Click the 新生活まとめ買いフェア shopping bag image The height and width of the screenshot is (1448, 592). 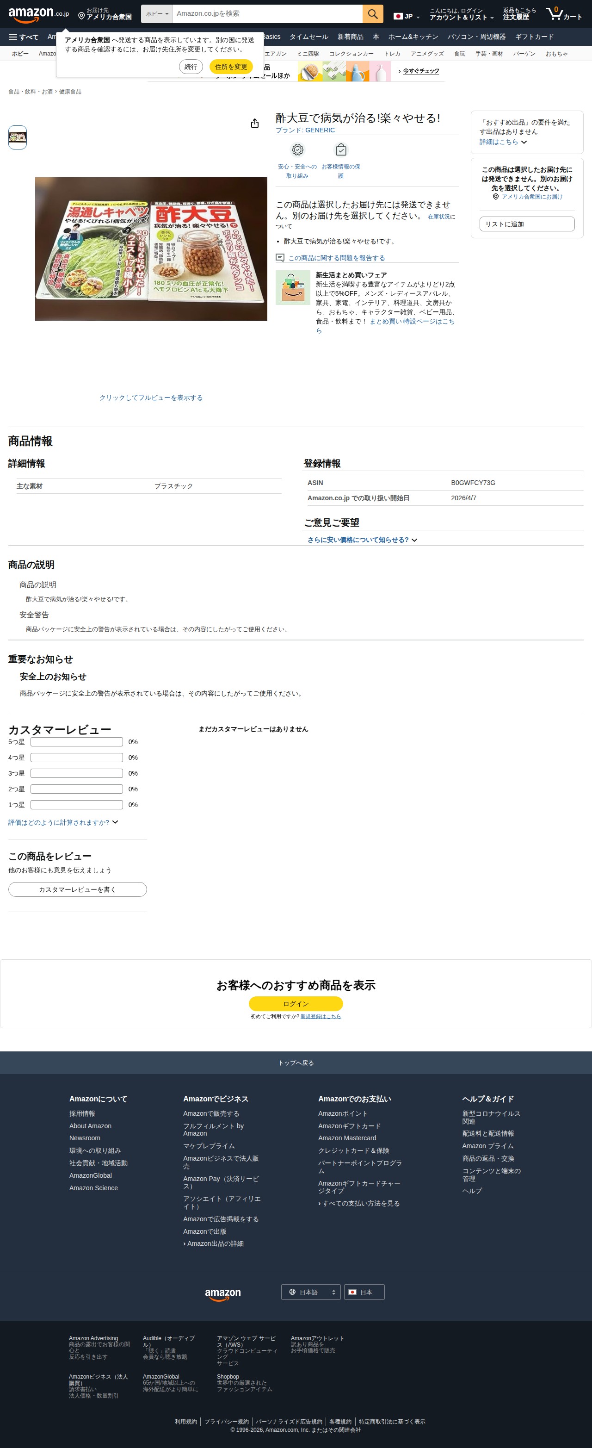(x=293, y=287)
